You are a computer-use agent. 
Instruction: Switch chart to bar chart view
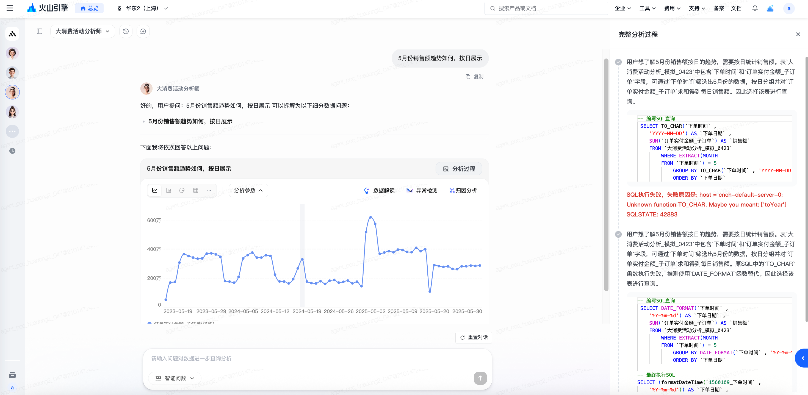(168, 190)
